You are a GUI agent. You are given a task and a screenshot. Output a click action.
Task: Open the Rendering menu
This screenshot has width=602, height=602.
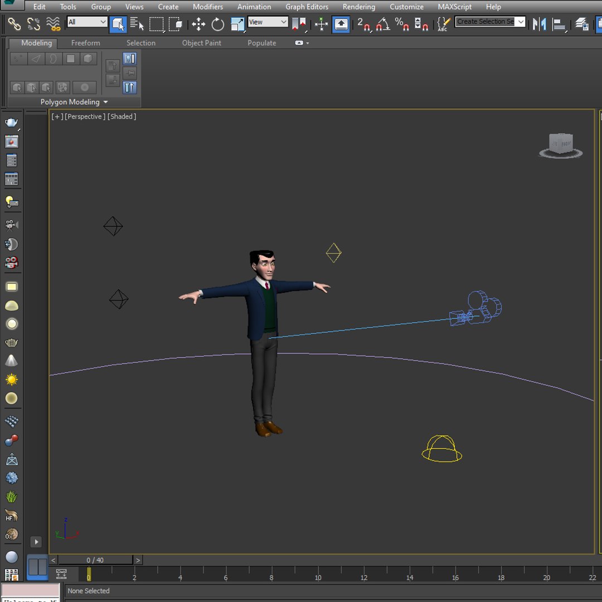(358, 7)
